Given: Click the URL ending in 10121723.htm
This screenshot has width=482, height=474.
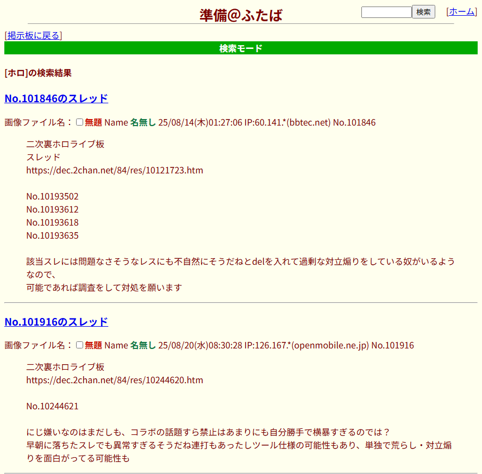Looking at the screenshot, I should point(115,170).
